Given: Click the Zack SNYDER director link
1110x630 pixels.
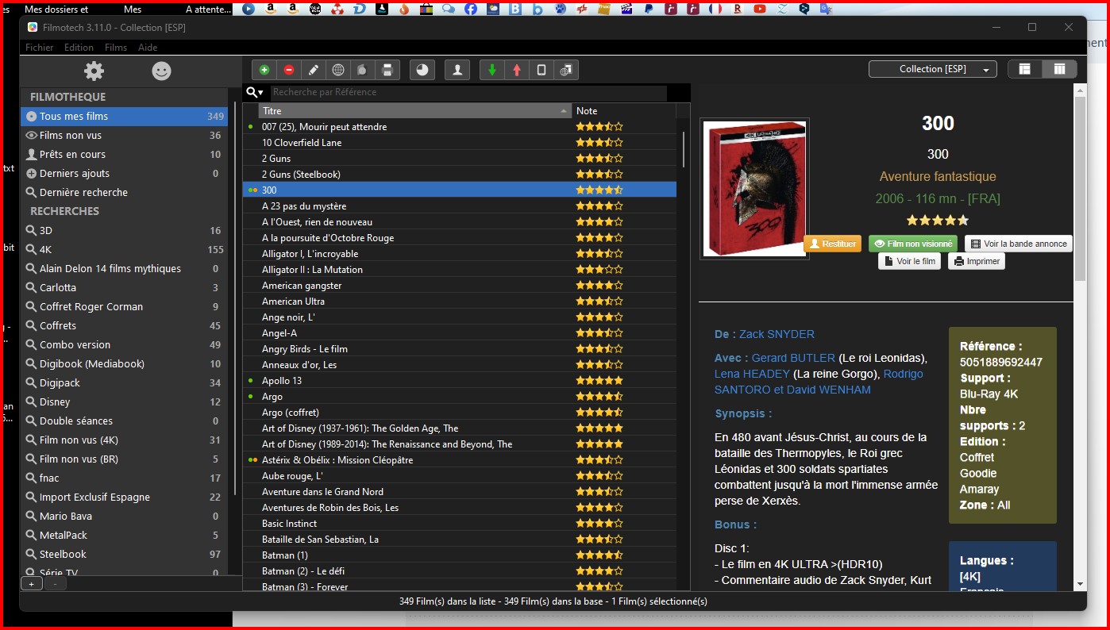Looking at the screenshot, I should (777, 334).
